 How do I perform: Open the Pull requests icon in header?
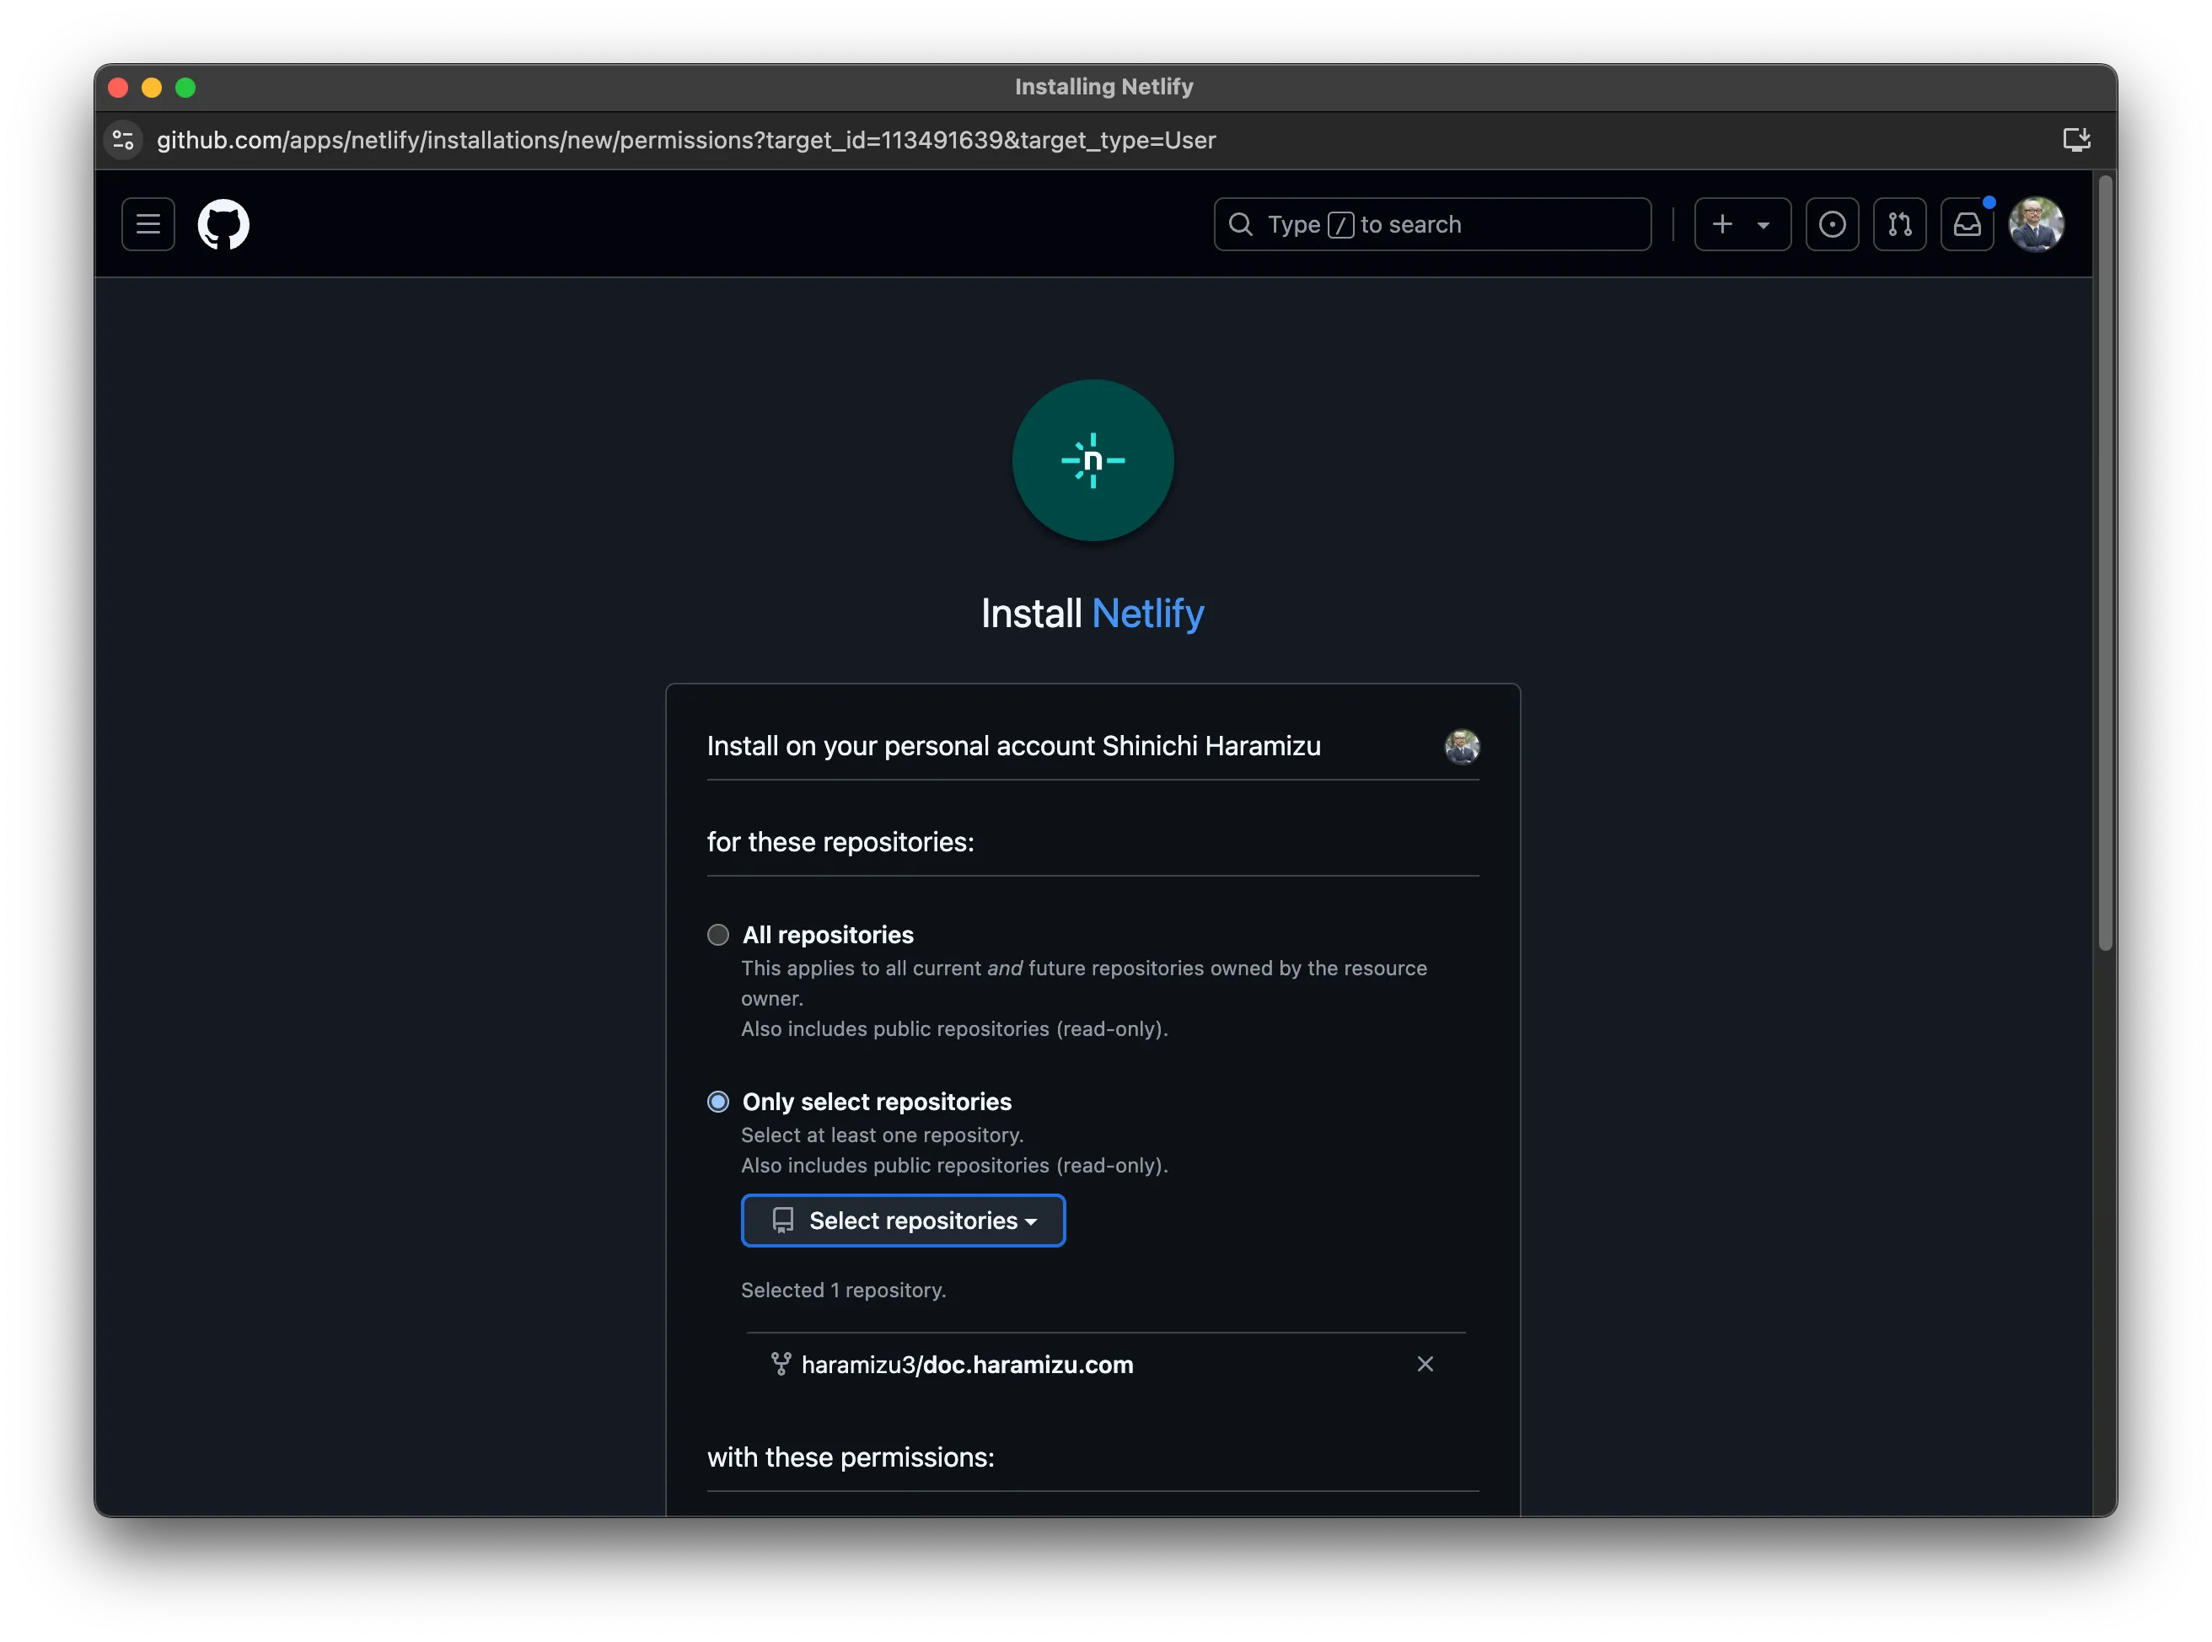click(x=1900, y=224)
